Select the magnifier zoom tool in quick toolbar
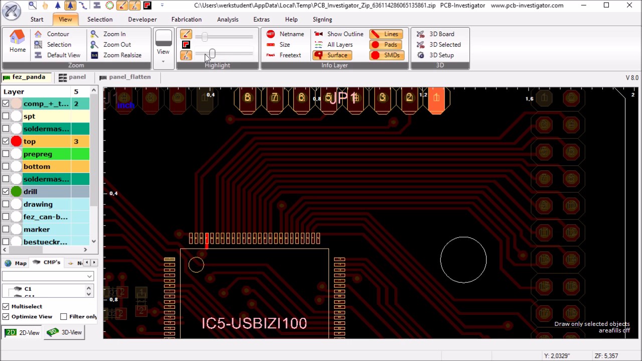This screenshot has height=361, width=642. point(32,6)
